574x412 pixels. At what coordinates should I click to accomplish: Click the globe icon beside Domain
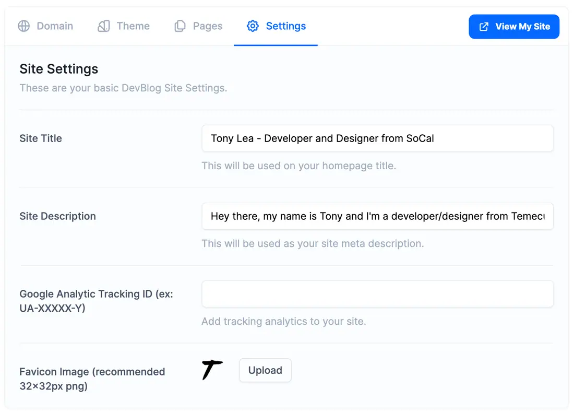point(24,26)
